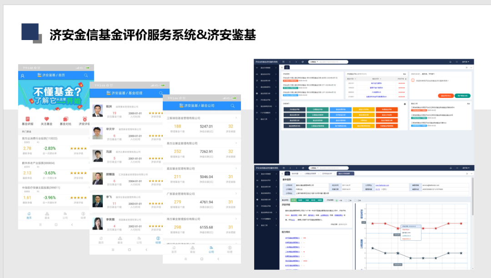This screenshot has width=491, height=278.
Task: Tap Android home square on 首页 phone screen
Action: 56,225
